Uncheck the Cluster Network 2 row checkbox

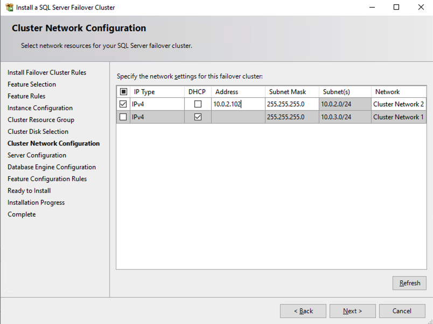[x=123, y=104]
